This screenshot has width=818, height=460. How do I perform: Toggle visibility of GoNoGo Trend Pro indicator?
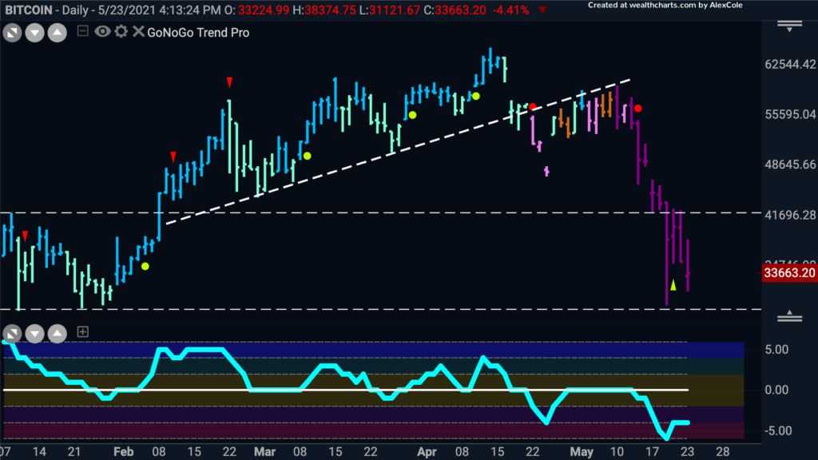[x=102, y=31]
